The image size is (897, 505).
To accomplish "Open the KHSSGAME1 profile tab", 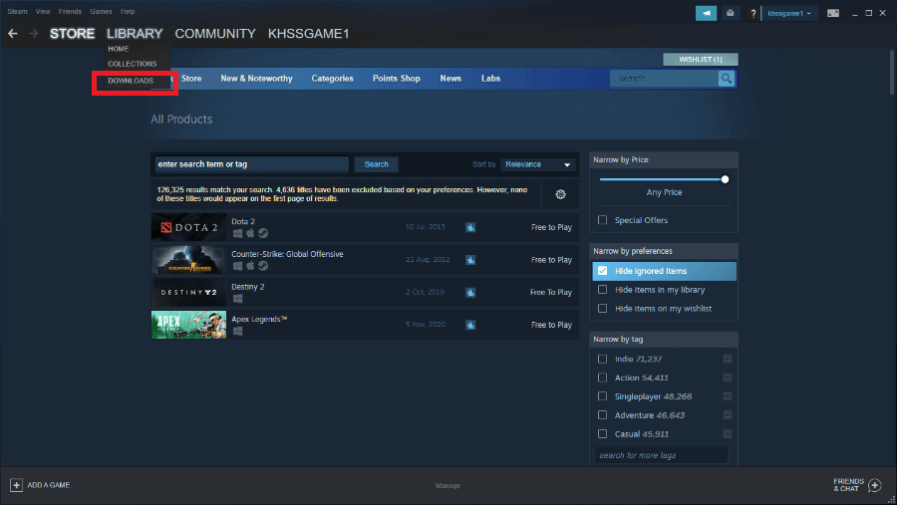I will click(x=308, y=34).
